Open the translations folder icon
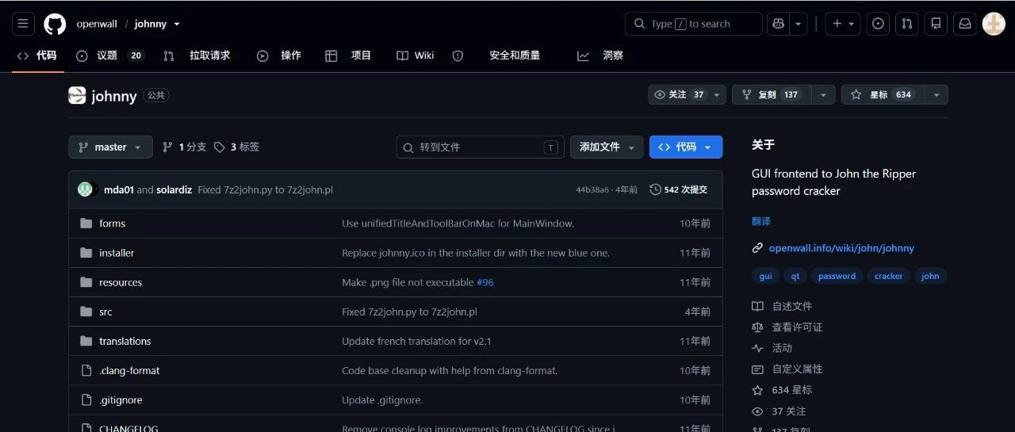Image resolution: width=1015 pixels, height=432 pixels. click(x=86, y=341)
